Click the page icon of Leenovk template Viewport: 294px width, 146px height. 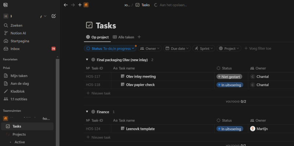click(x=122, y=129)
